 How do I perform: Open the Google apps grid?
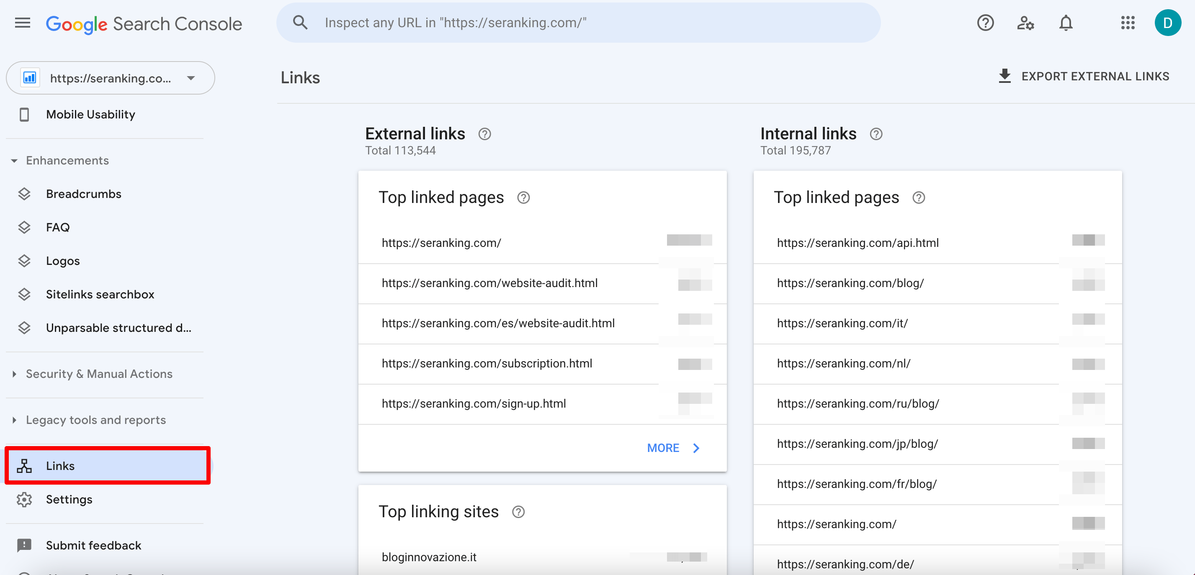[1127, 23]
